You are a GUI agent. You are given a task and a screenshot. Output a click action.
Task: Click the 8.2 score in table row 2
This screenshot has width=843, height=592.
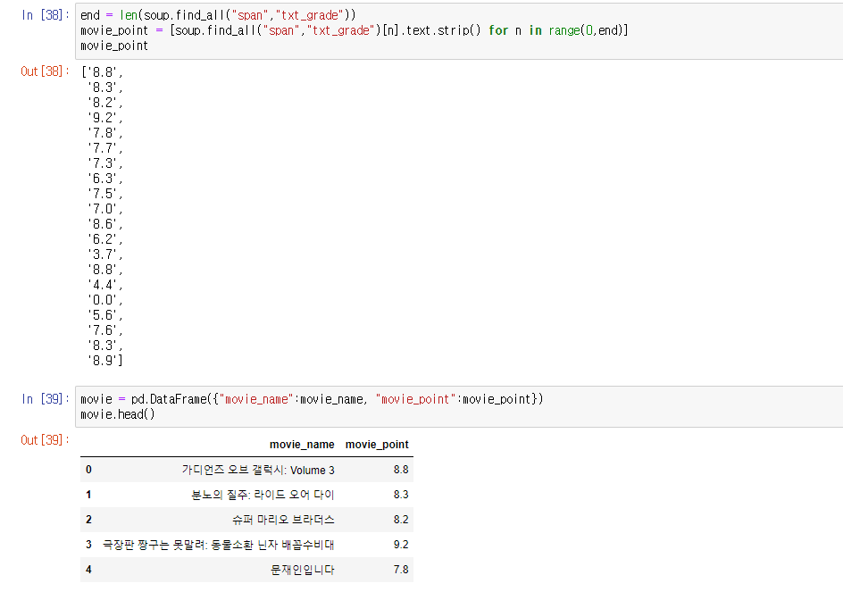click(401, 520)
